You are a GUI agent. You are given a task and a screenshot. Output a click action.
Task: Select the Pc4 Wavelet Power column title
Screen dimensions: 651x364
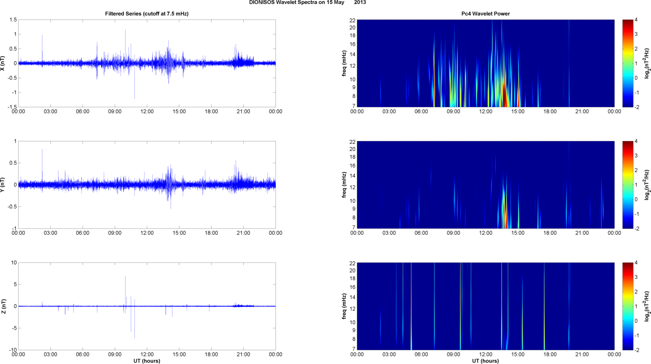(485, 14)
